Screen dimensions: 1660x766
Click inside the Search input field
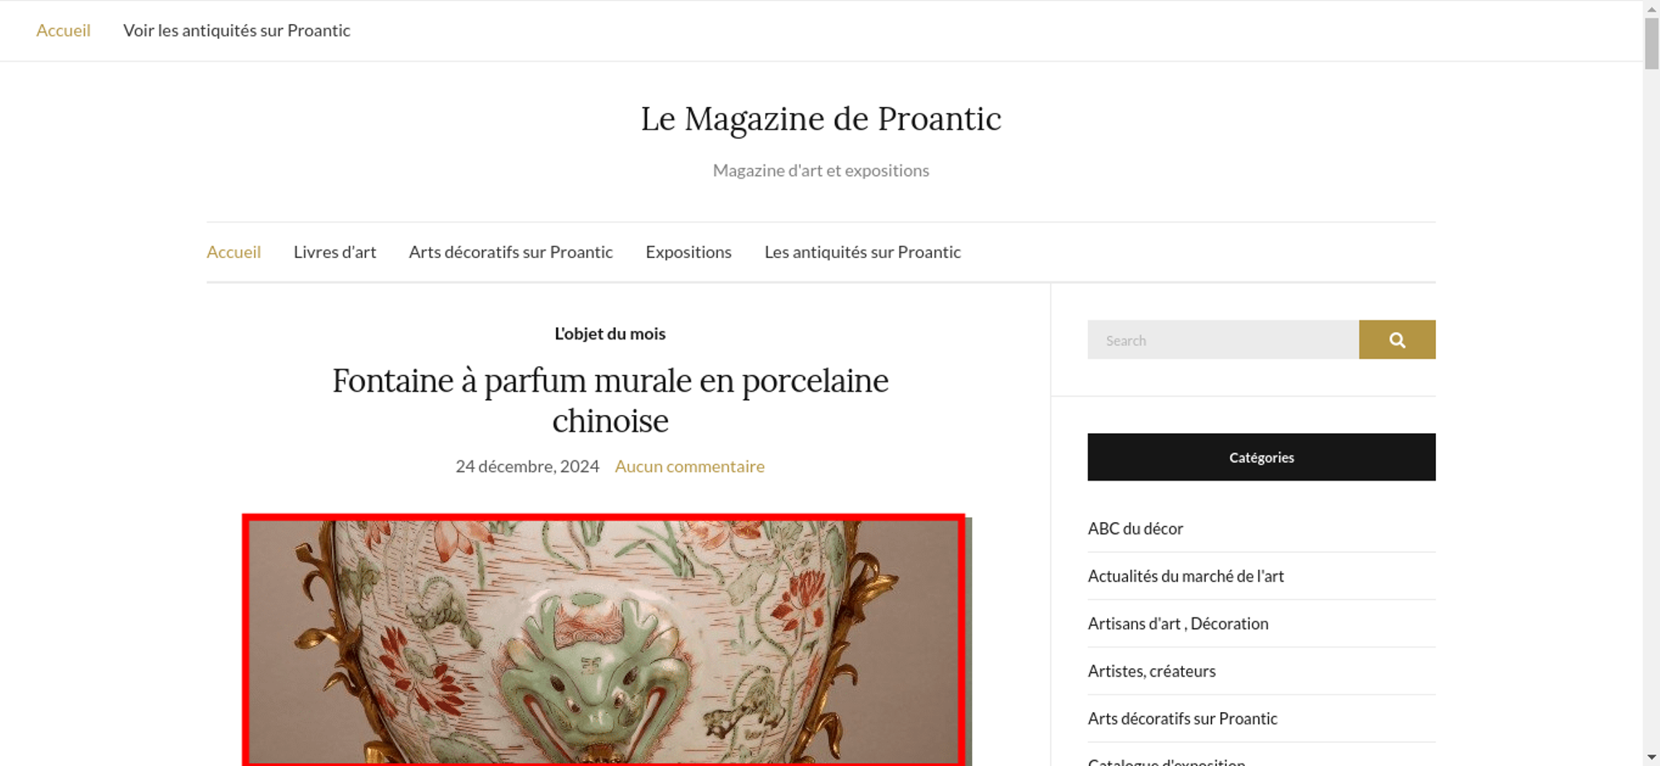tap(1223, 339)
